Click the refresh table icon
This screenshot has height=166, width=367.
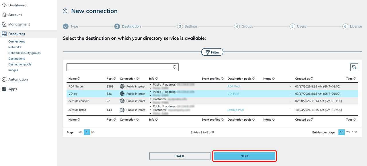[x=354, y=67]
